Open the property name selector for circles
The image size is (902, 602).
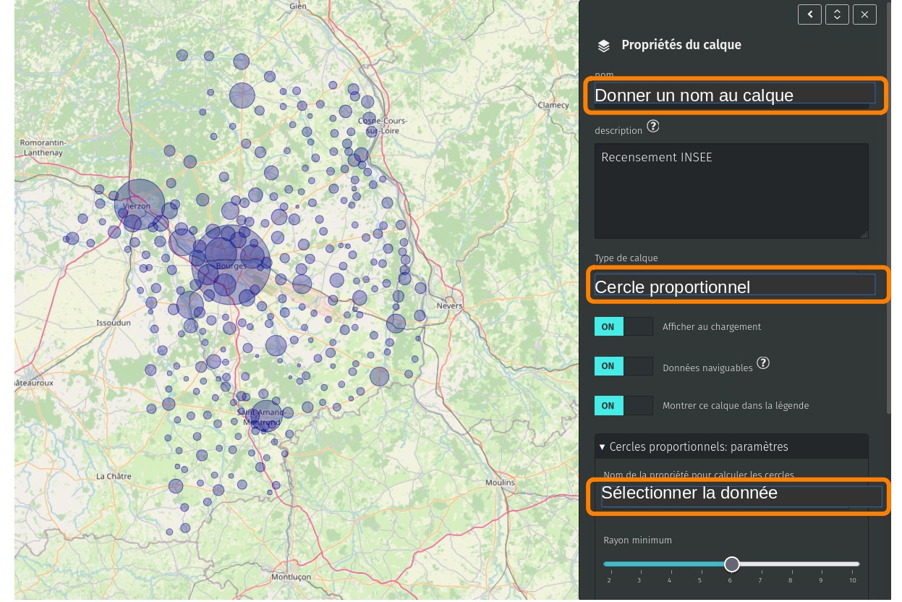point(741,496)
